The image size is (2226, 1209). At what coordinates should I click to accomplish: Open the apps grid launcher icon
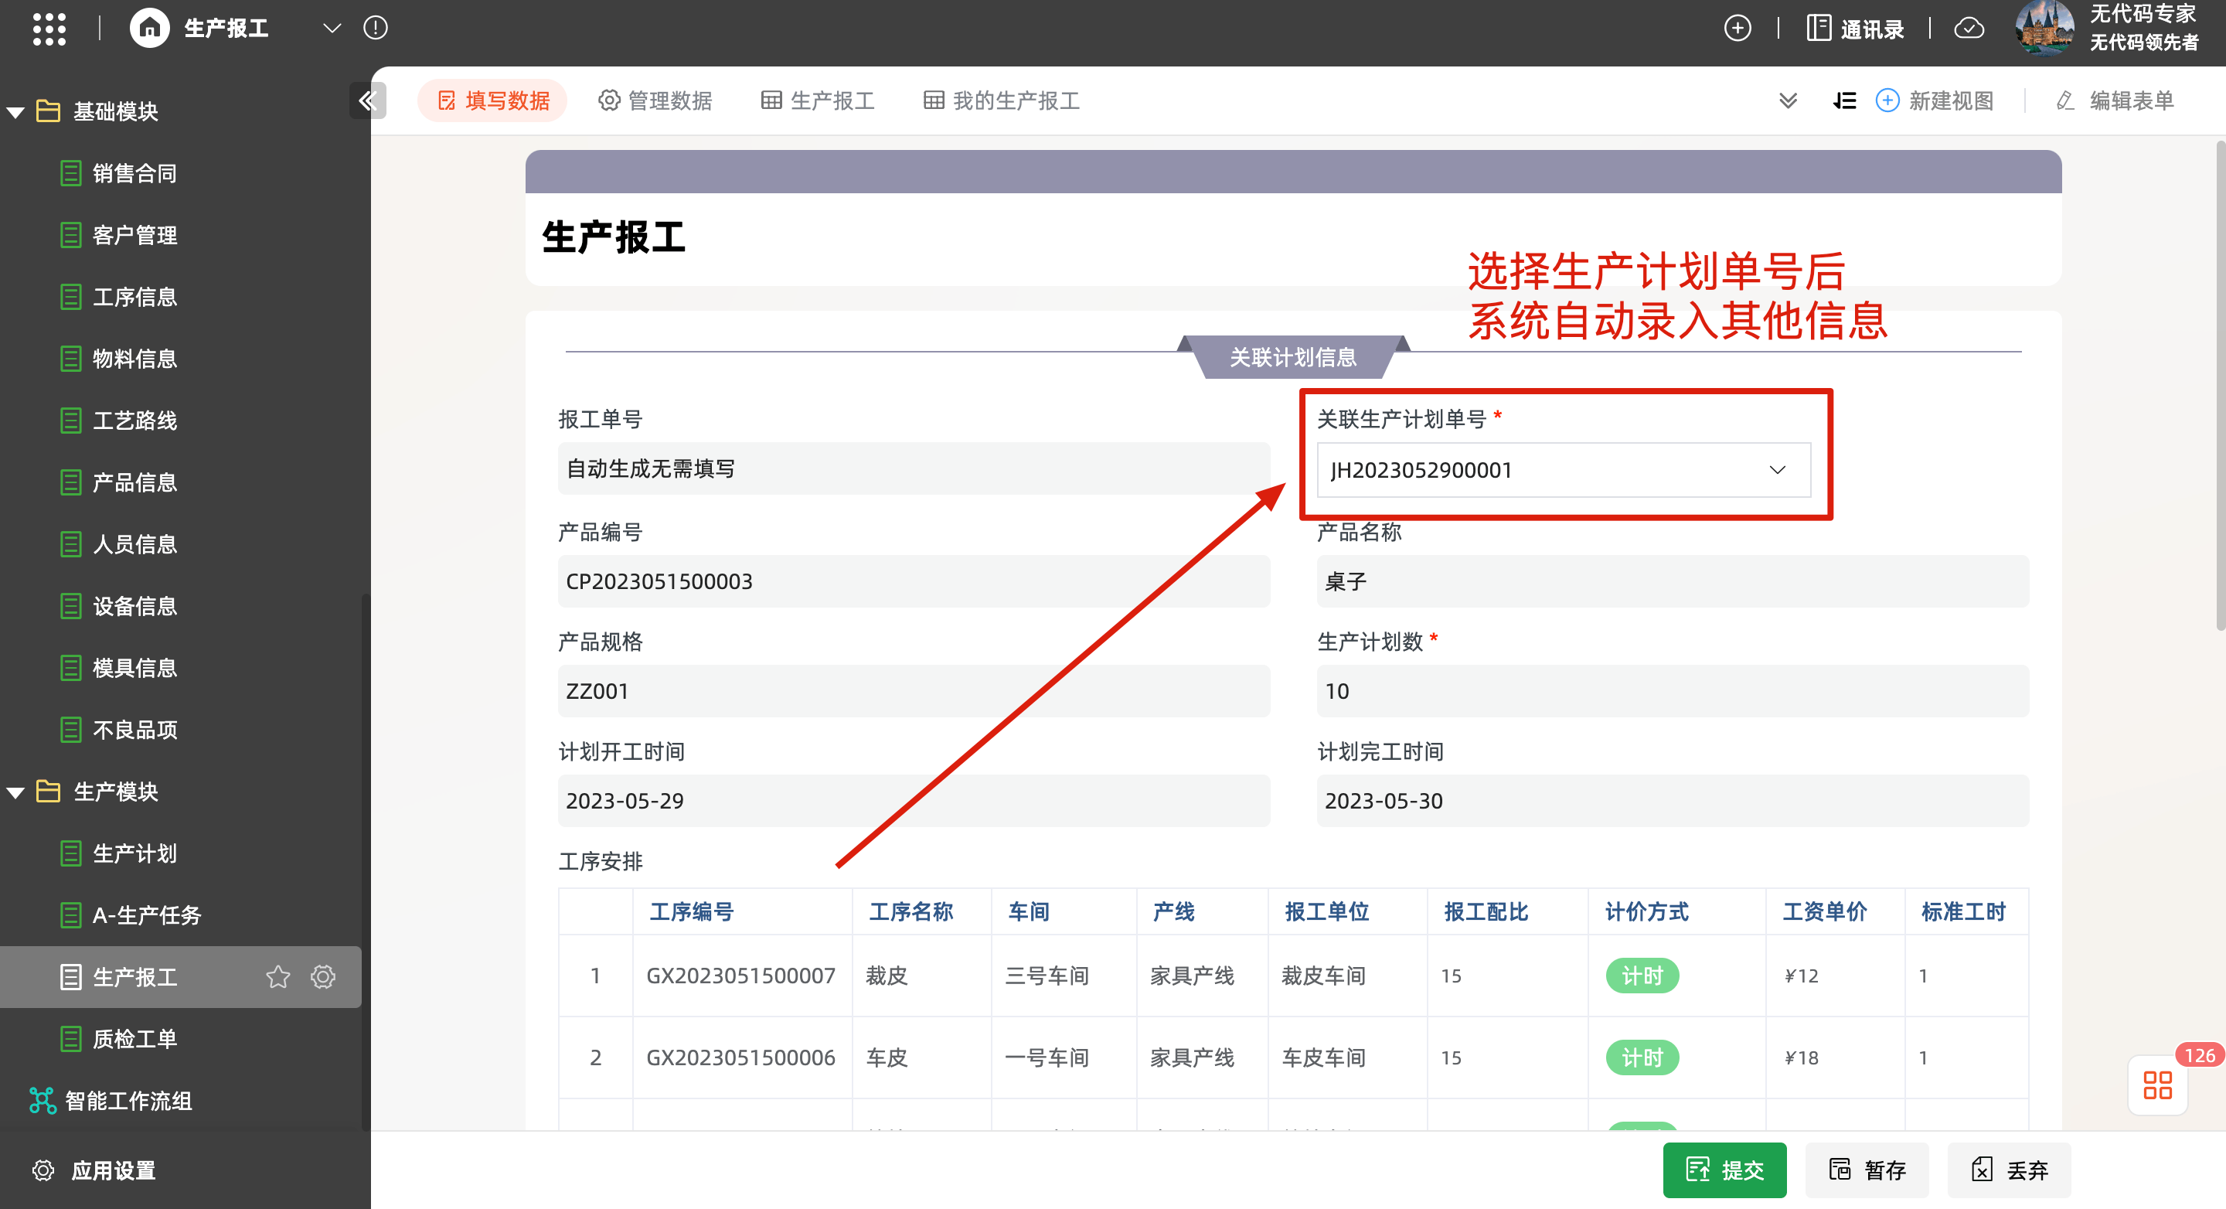[49, 29]
